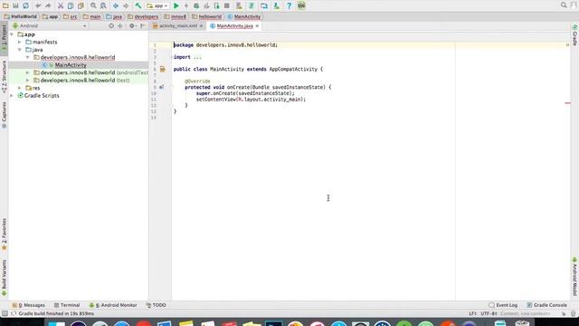579x326 pixels.
Task: Navigate Forward with toolbar arrow
Action: pyautogui.click(x=126, y=5)
